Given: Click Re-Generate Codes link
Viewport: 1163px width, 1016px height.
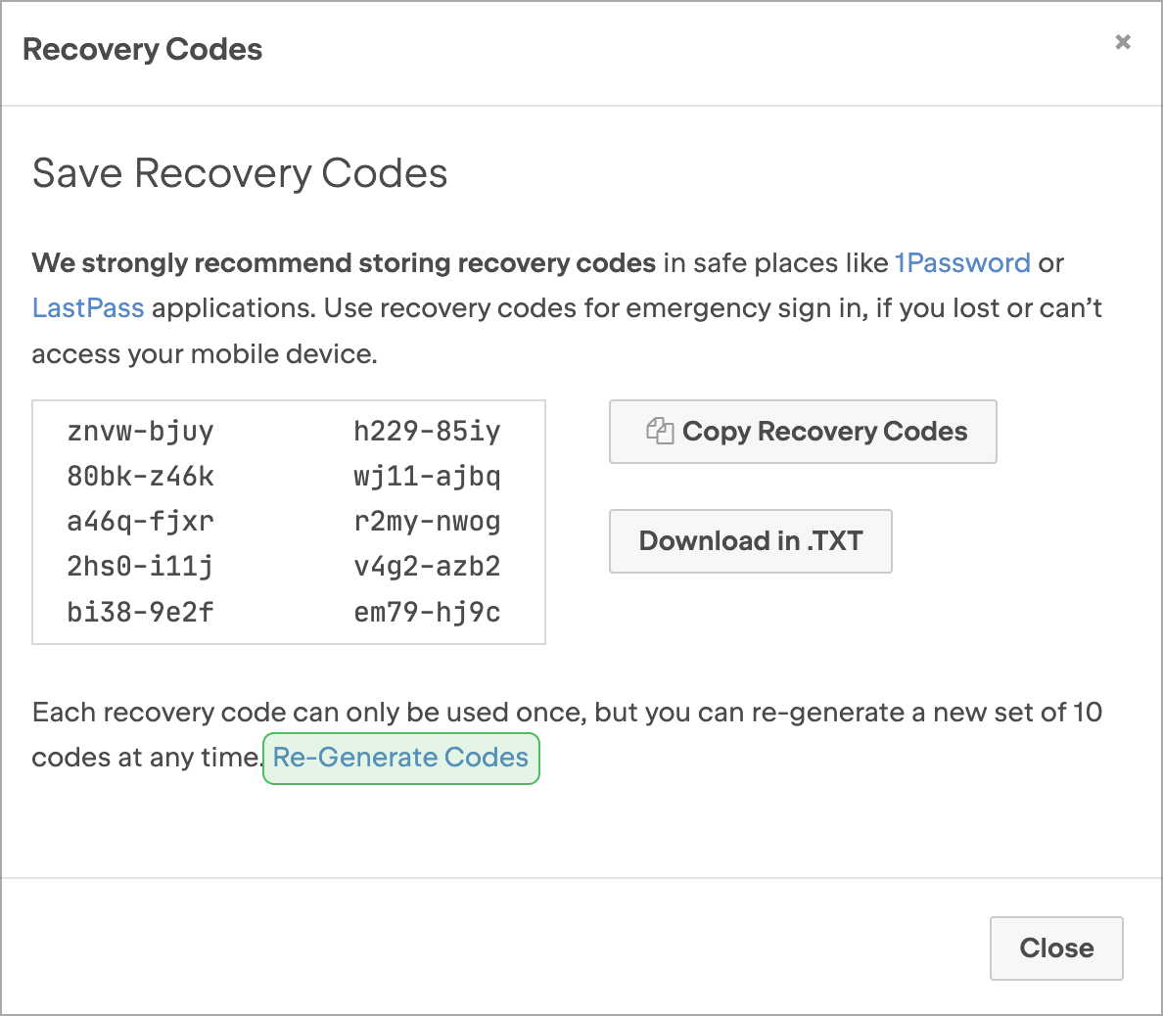Looking at the screenshot, I should tap(400, 758).
